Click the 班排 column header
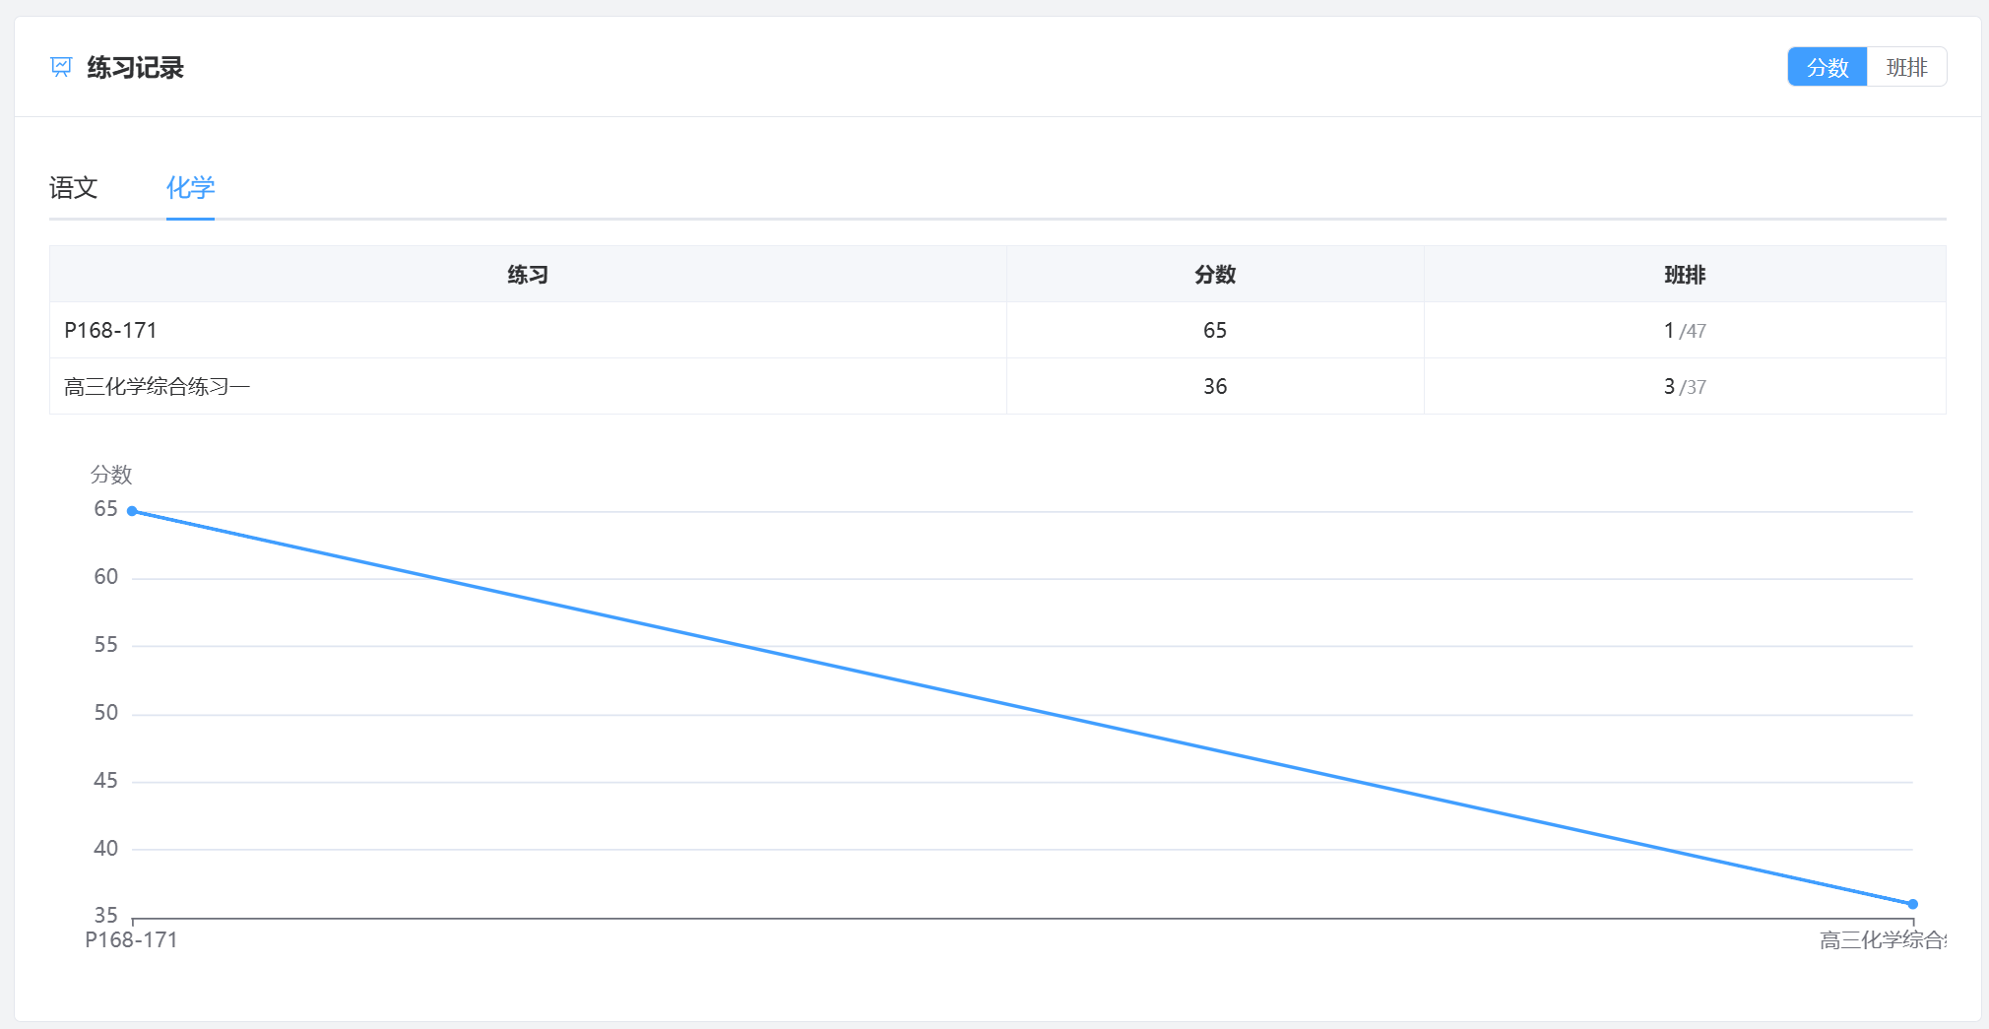The width and height of the screenshot is (1989, 1029). tap(1685, 275)
